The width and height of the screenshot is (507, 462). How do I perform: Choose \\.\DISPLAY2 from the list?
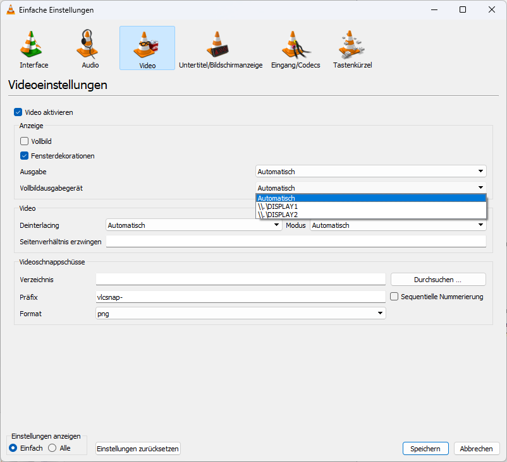370,215
